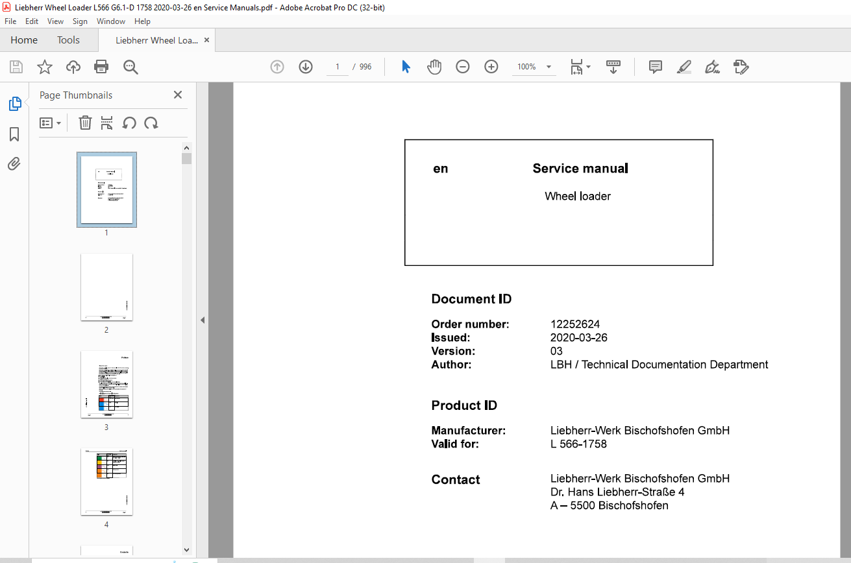The width and height of the screenshot is (851, 563).
Task: Go to previous page arrow
Action: click(277, 67)
